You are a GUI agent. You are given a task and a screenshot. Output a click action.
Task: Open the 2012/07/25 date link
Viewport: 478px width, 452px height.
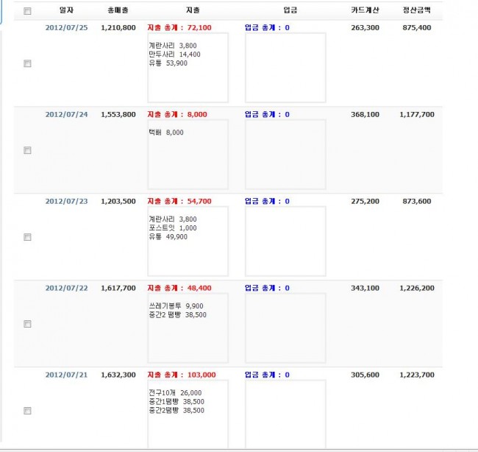point(66,27)
